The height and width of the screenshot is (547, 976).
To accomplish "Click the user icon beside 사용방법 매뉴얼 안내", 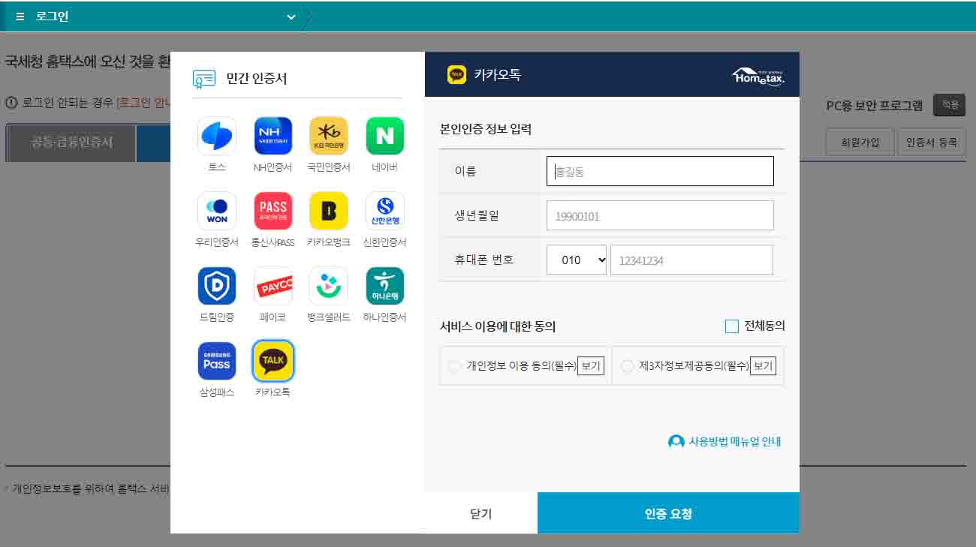I will coord(676,442).
